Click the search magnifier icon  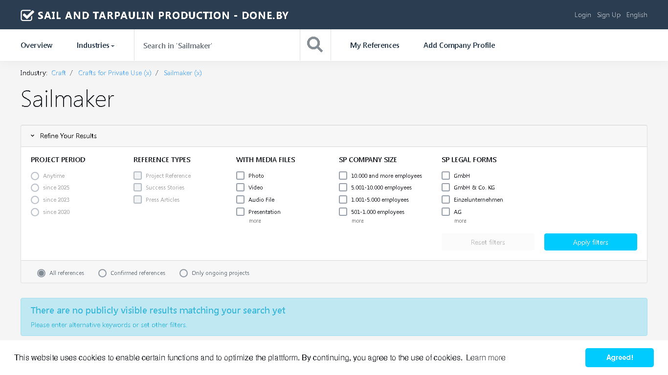[x=315, y=45]
